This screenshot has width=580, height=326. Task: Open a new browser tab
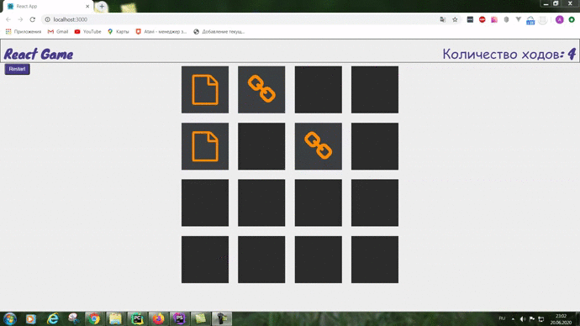pos(102,6)
